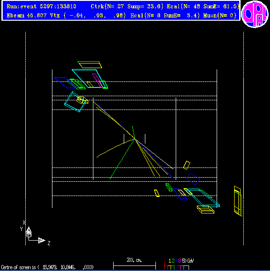Click the white track heading lower right

click(154, 154)
